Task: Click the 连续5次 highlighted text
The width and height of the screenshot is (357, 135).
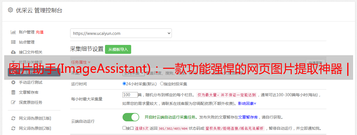Action: click(142, 129)
